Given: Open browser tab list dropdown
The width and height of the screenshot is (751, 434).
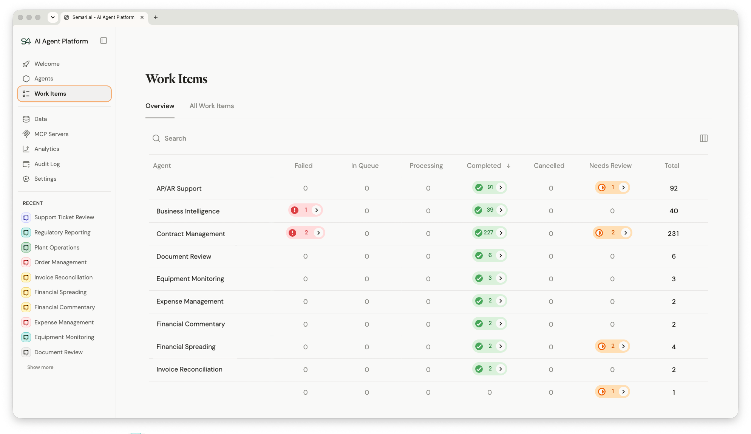Looking at the screenshot, I should 53,17.
